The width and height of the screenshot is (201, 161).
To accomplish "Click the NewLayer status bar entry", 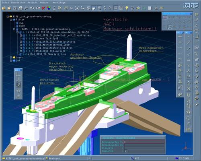I will click(54, 159).
